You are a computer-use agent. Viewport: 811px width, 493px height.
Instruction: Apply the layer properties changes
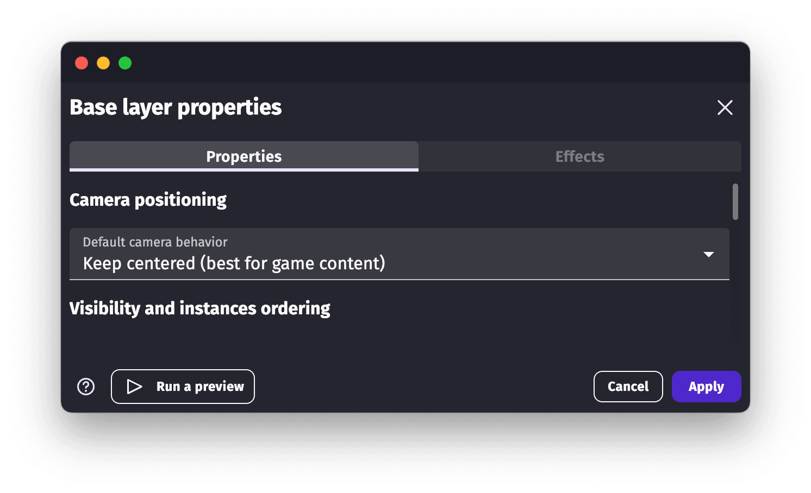(x=706, y=387)
